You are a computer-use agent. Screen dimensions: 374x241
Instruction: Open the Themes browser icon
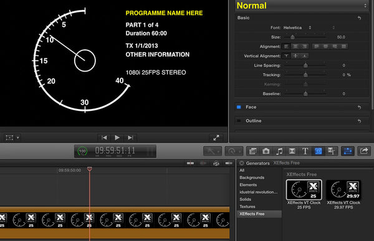pyautogui.click(x=331, y=151)
